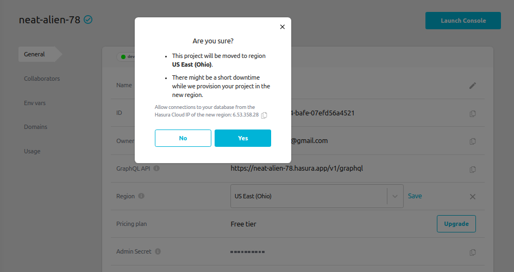This screenshot has height=272, width=514.
Task: Open the Usage tab
Action: click(32, 151)
